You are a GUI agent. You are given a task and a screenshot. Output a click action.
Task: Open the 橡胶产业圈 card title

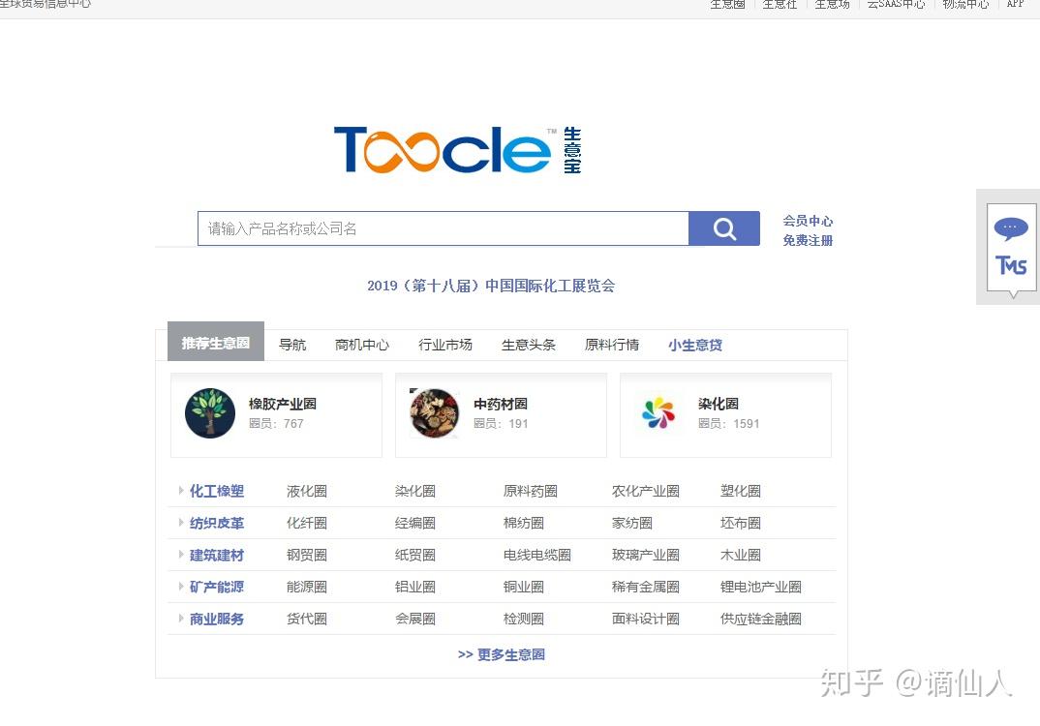point(283,404)
